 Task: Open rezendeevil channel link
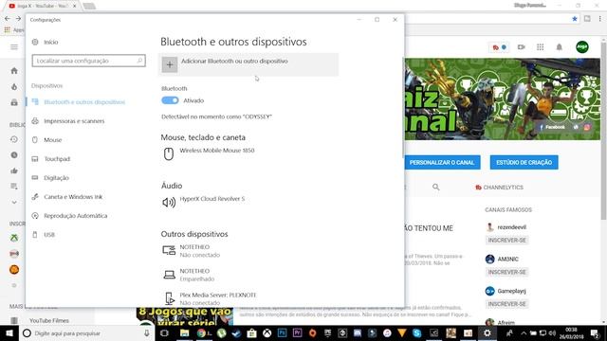[511, 227]
